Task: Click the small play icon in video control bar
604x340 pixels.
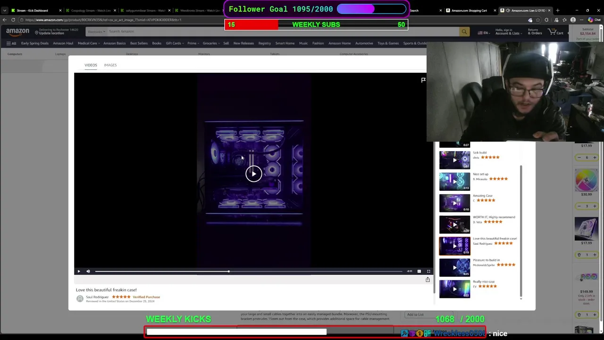Action: coord(79,271)
